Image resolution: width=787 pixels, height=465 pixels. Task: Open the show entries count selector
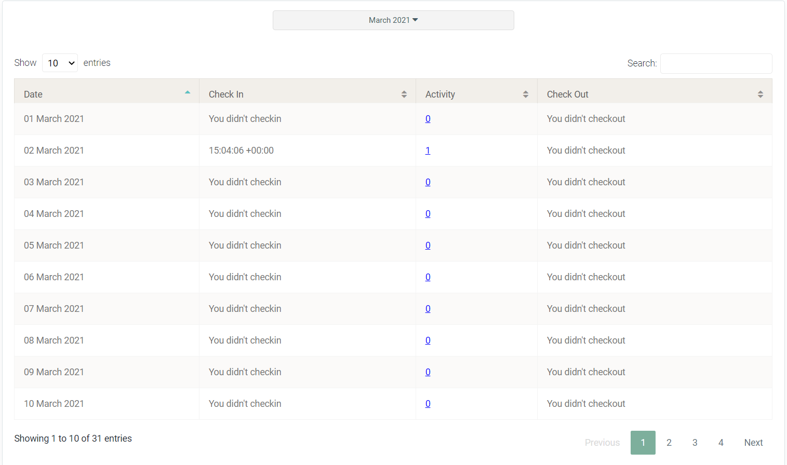click(60, 63)
